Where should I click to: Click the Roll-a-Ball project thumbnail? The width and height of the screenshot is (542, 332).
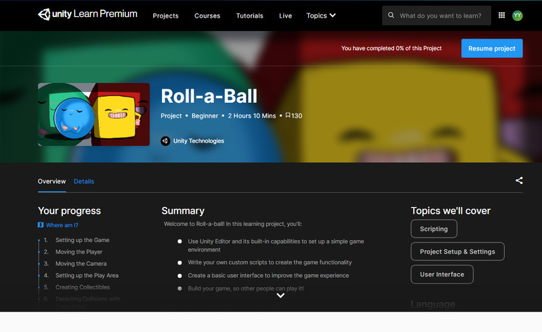[93, 114]
